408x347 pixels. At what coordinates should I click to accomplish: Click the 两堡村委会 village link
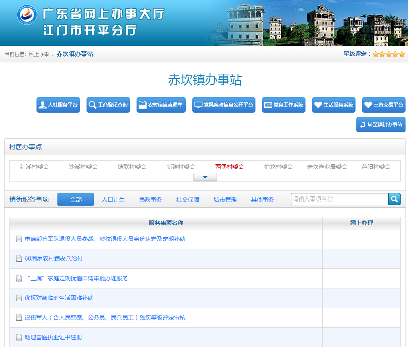point(230,167)
